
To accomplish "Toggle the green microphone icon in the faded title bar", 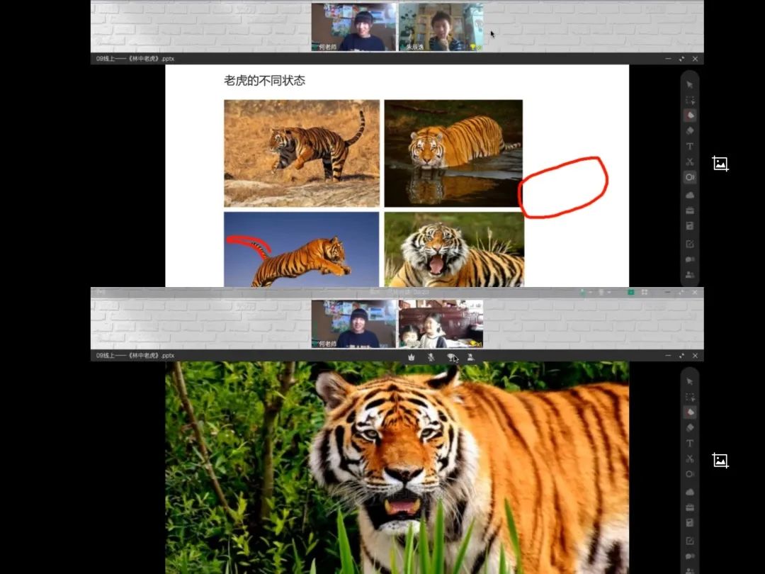I will (x=582, y=292).
